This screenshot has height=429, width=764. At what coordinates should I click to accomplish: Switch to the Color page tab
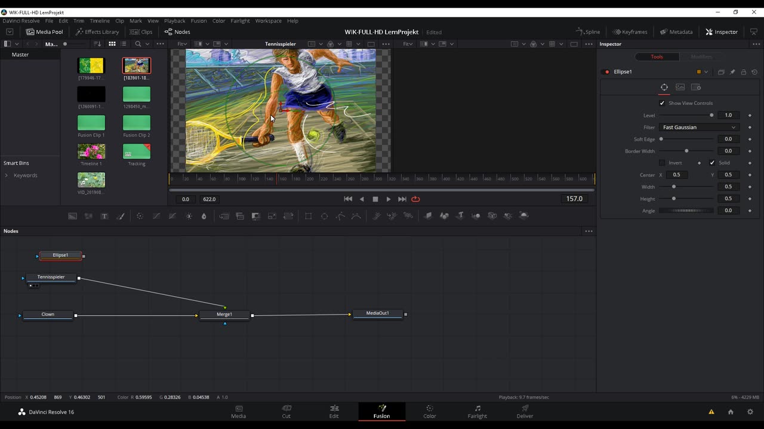[429, 411]
